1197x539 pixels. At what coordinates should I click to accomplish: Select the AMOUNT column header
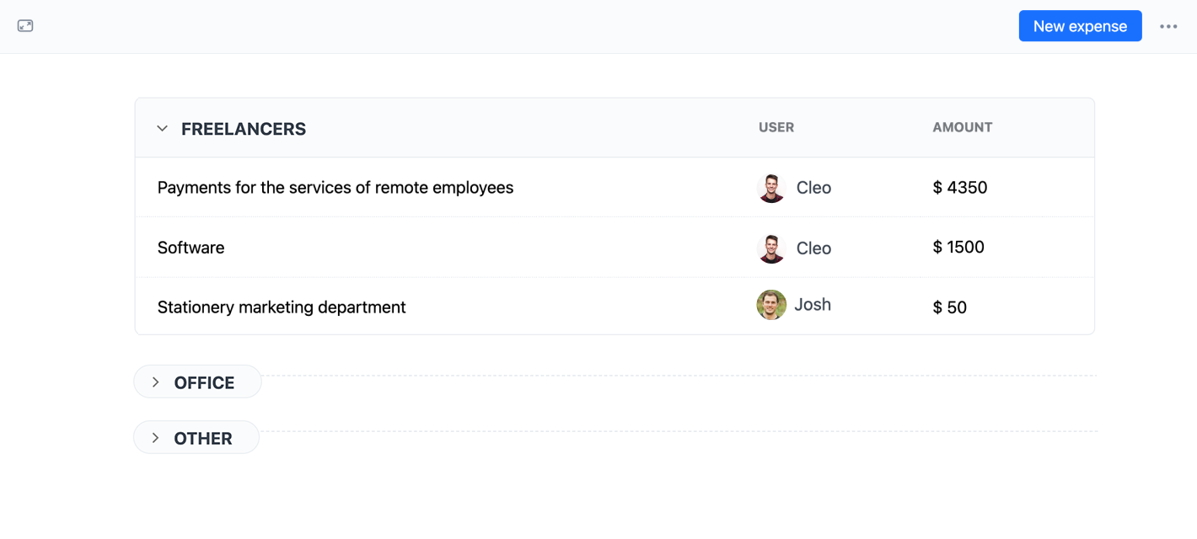[963, 127]
